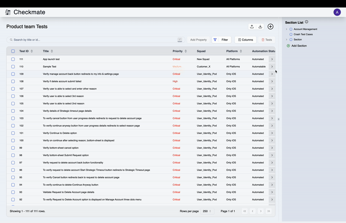Toggle the select all rows checkbox

13,51
